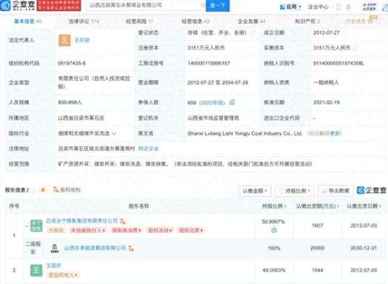
Task: Sort by 持股比例 column header
Action: click(274, 206)
